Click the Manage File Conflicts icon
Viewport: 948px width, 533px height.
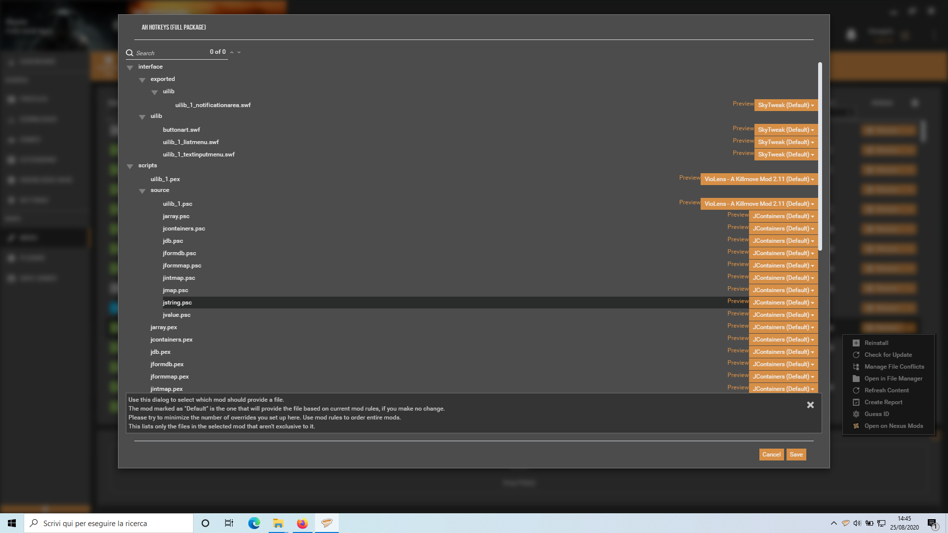(x=856, y=367)
